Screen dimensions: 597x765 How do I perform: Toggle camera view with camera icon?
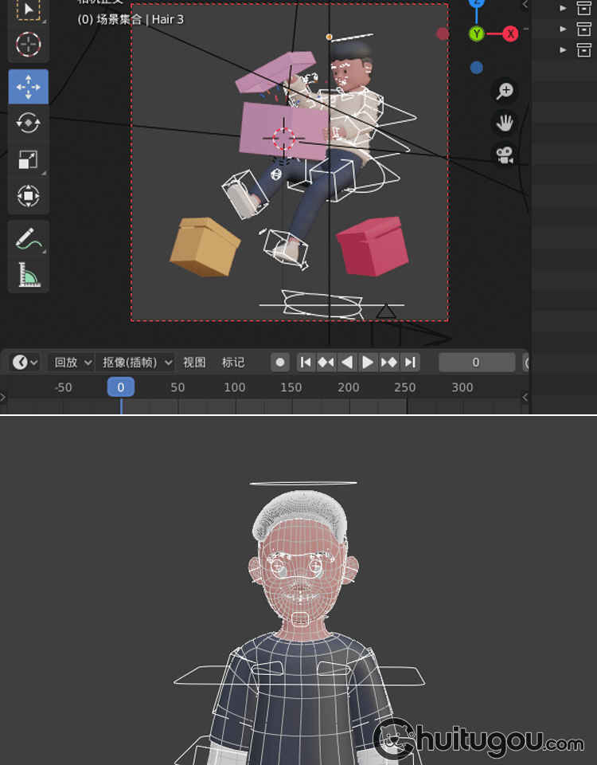pos(505,155)
